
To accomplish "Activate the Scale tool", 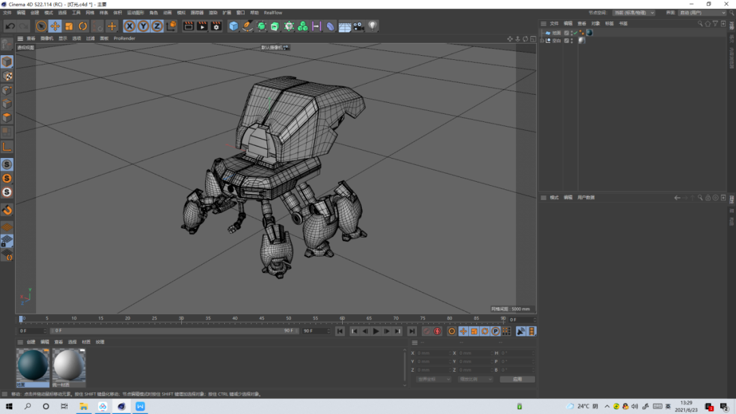I will (69, 27).
